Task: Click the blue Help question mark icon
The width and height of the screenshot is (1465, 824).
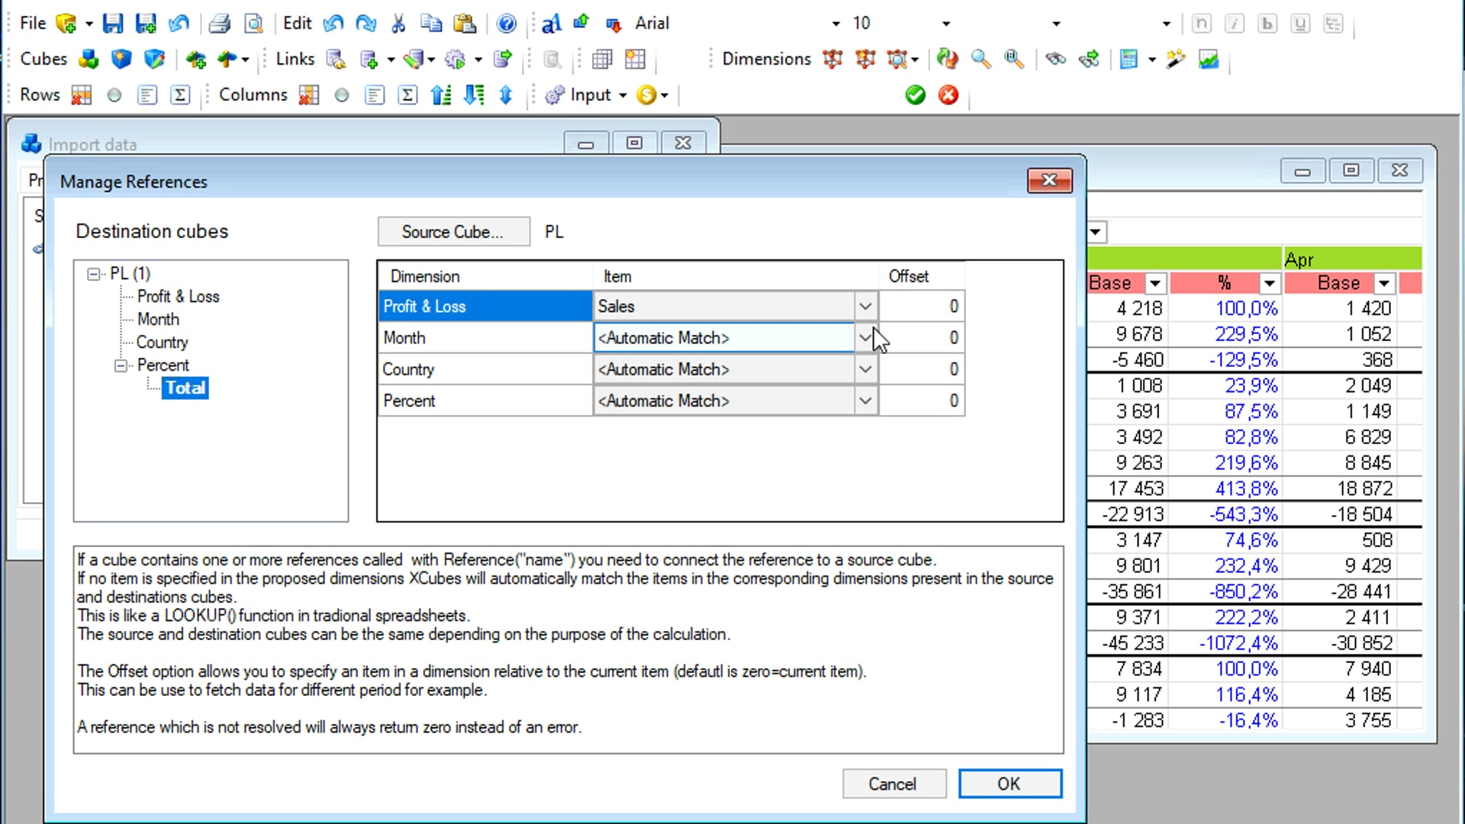Action: (x=506, y=23)
